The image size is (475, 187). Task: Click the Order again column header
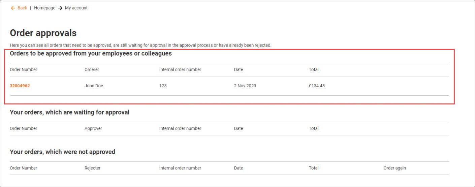coord(394,168)
